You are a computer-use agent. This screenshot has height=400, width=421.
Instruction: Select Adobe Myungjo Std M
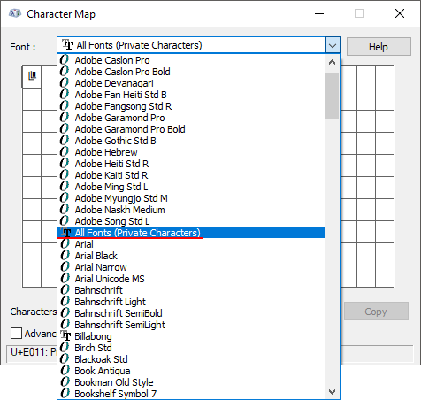pos(191,198)
